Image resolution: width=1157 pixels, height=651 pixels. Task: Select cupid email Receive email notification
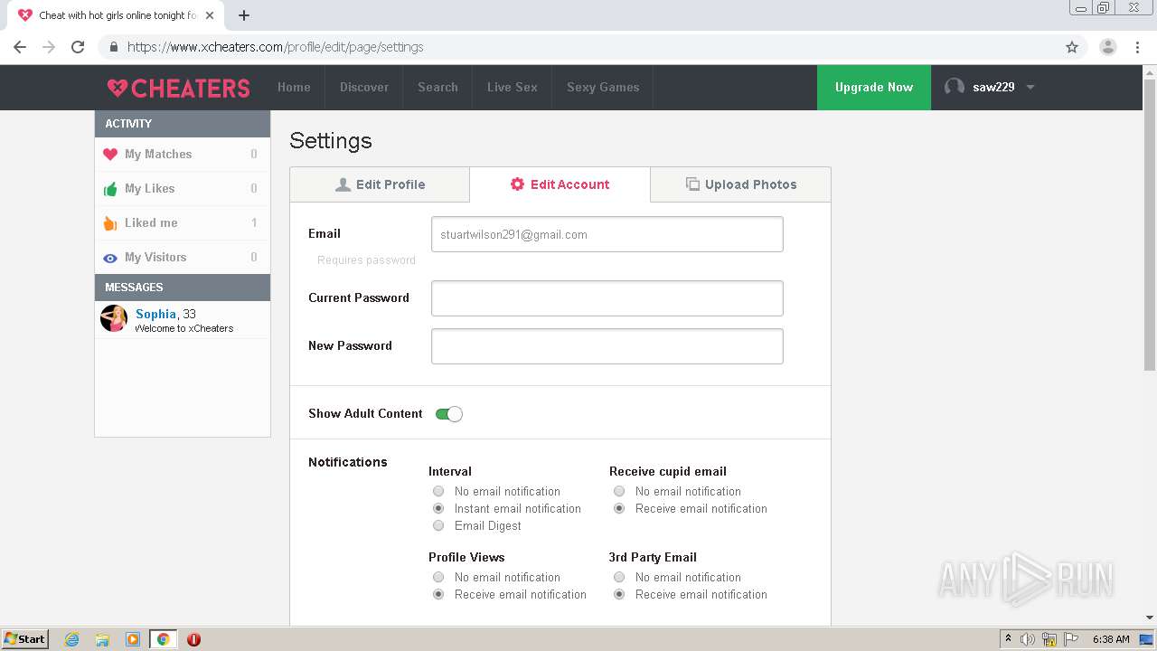click(x=619, y=508)
